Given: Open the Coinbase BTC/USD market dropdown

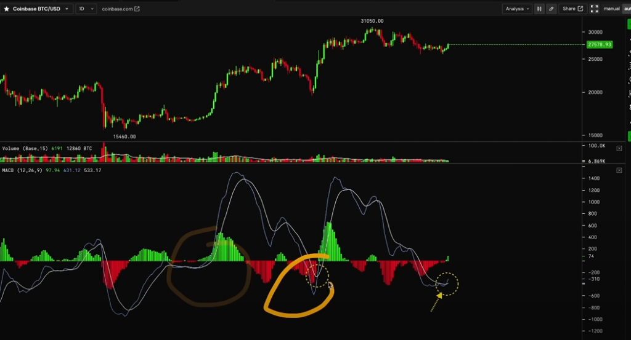Looking at the screenshot, I should (x=36, y=9).
